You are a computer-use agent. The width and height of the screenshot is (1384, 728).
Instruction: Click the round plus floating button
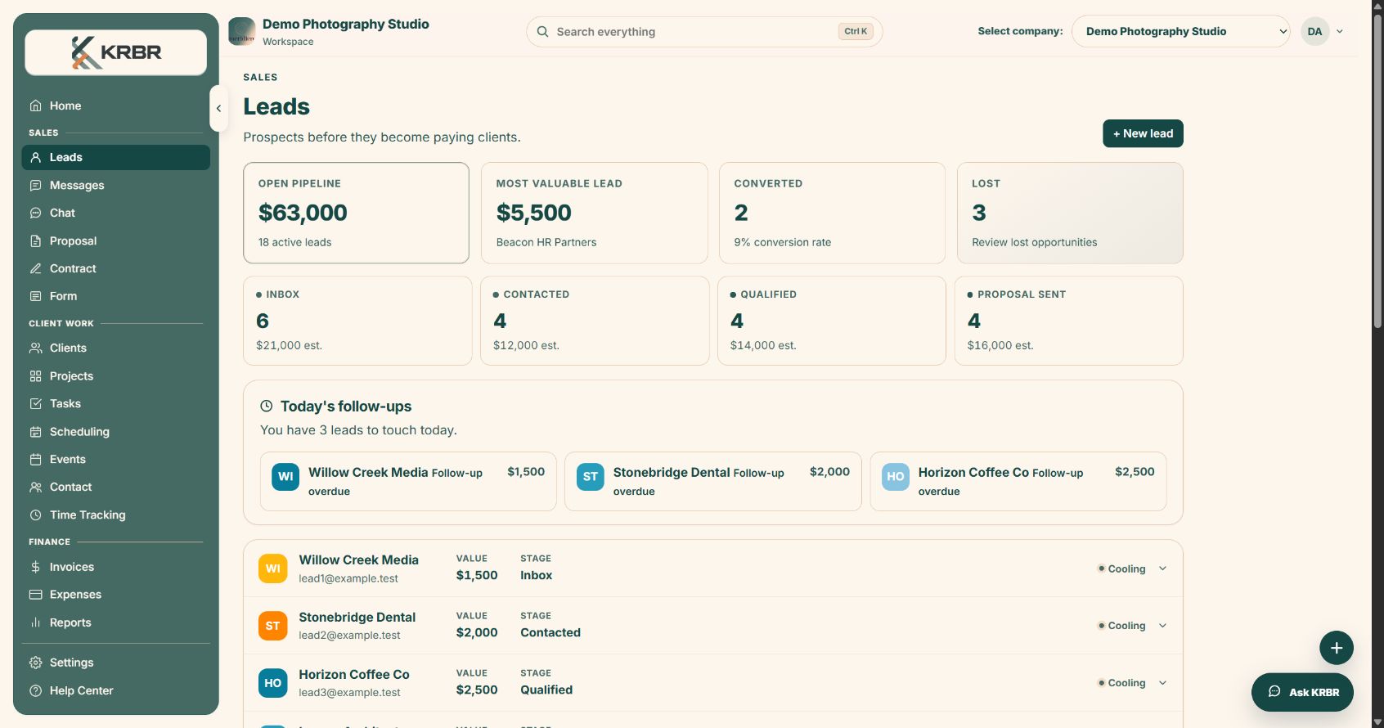point(1336,648)
